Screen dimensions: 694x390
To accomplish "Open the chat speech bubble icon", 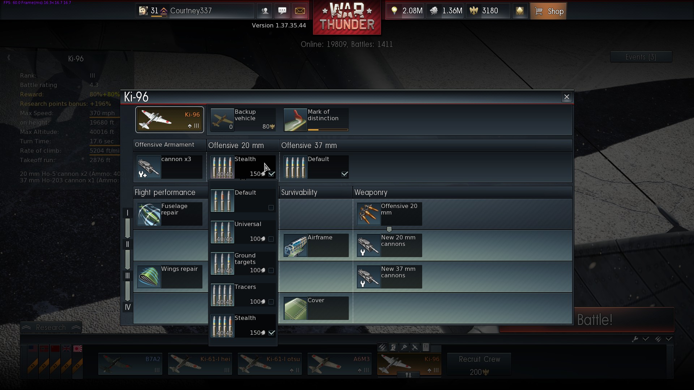I will tap(282, 11).
